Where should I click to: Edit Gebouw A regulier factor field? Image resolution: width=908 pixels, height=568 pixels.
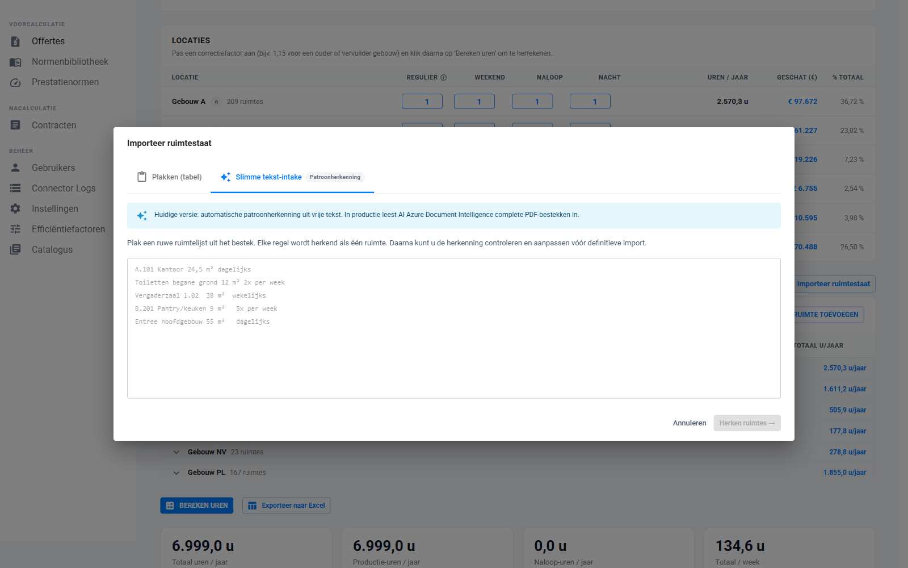coord(422,102)
